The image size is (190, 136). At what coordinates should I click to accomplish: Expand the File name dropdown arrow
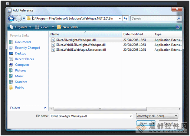[x=131, y=116]
